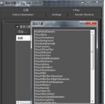
Task: Select VRayMatteShadow element
Action: [x=62, y=70]
